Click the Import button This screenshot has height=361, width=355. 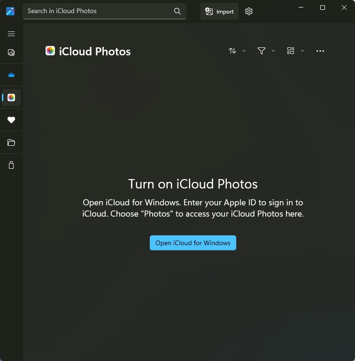pyautogui.click(x=219, y=11)
